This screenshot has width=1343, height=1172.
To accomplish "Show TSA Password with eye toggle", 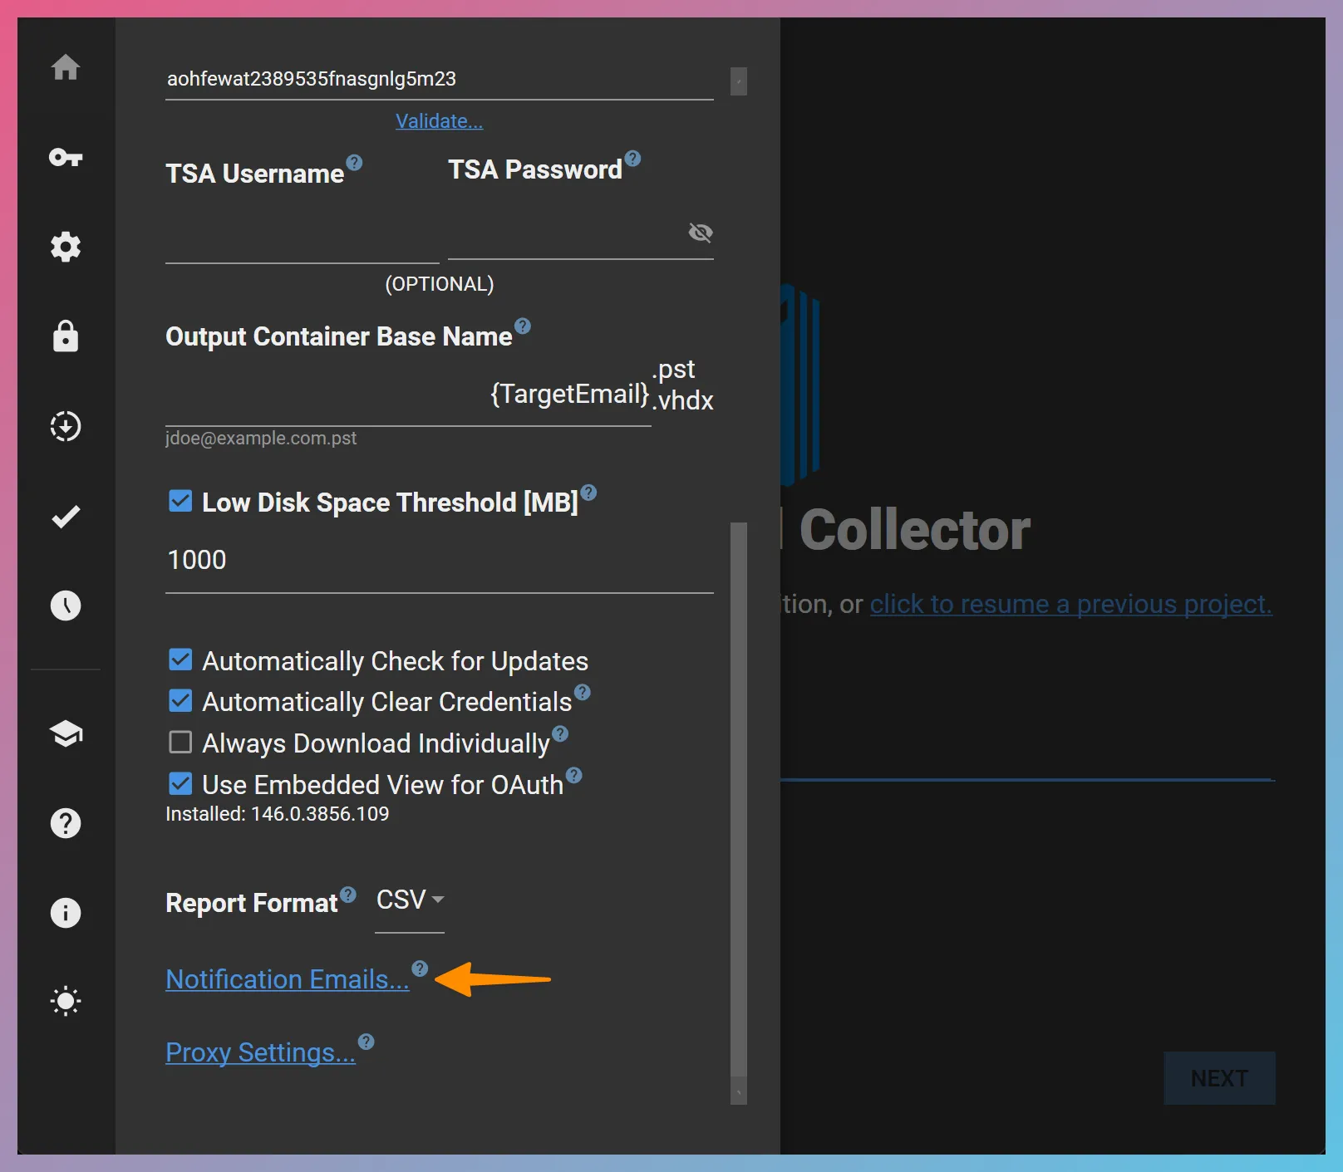I will pos(701,233).
